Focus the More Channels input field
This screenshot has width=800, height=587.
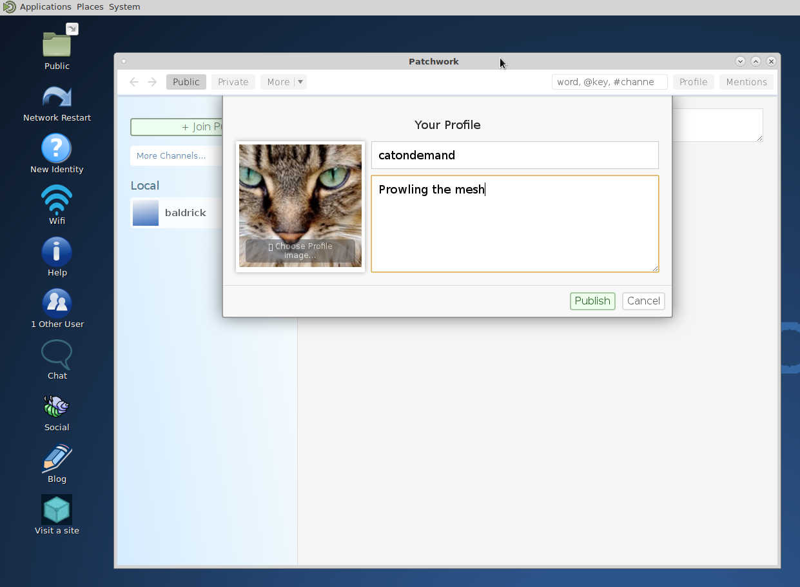[x=176, y=156]
